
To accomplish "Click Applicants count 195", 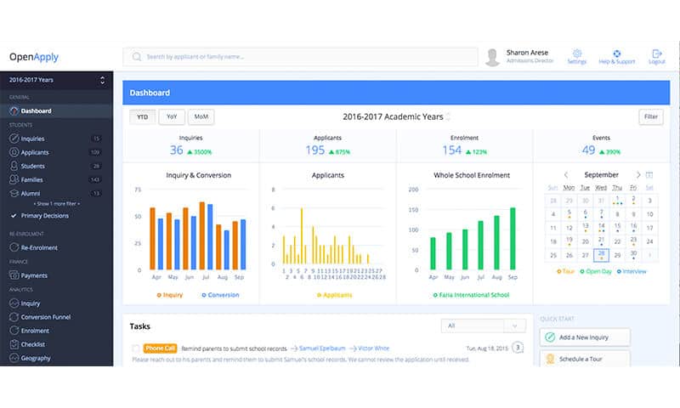I will coord(314,150).
